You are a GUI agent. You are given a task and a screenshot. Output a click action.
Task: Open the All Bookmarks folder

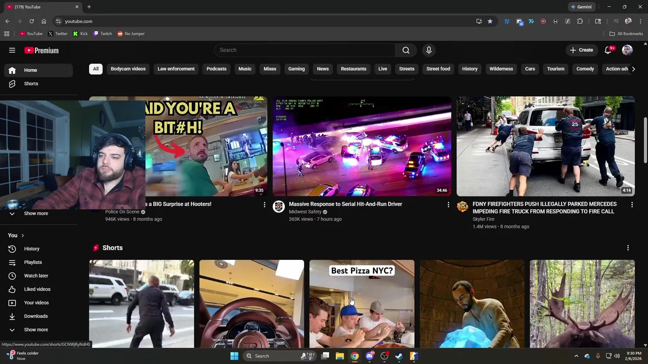pyautogui.click(x=626, y=34)
